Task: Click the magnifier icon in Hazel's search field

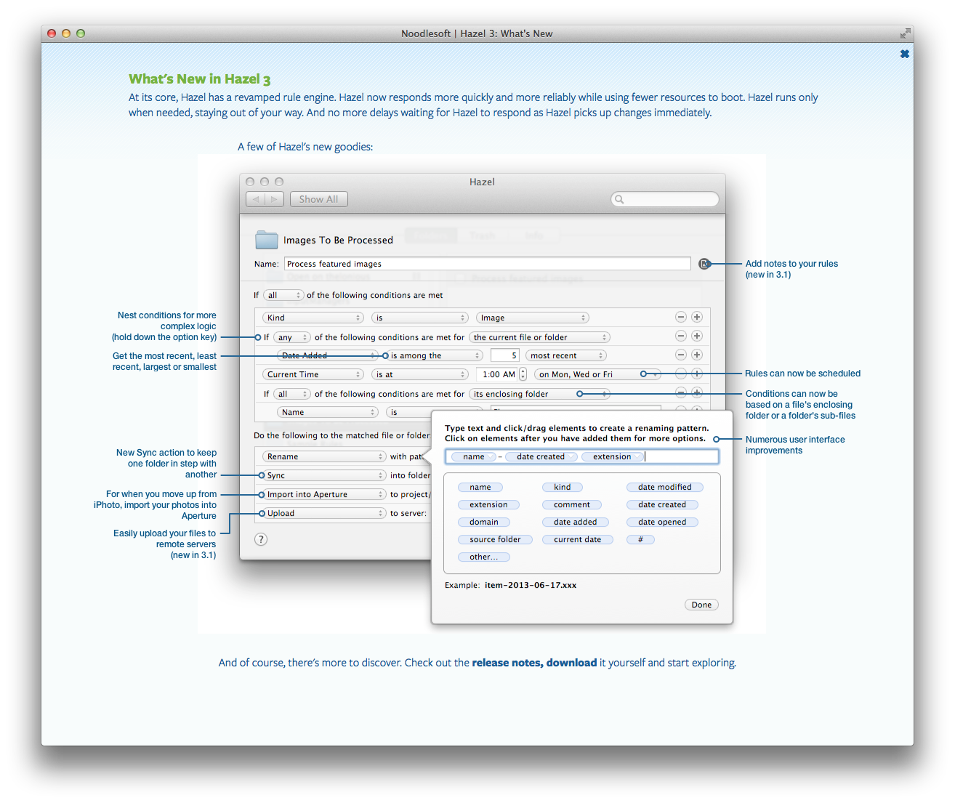Action: [x=619, y=199]
